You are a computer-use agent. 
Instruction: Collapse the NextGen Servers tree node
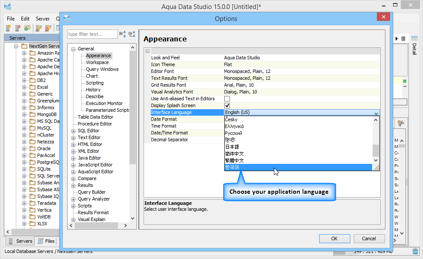point(16,46)
